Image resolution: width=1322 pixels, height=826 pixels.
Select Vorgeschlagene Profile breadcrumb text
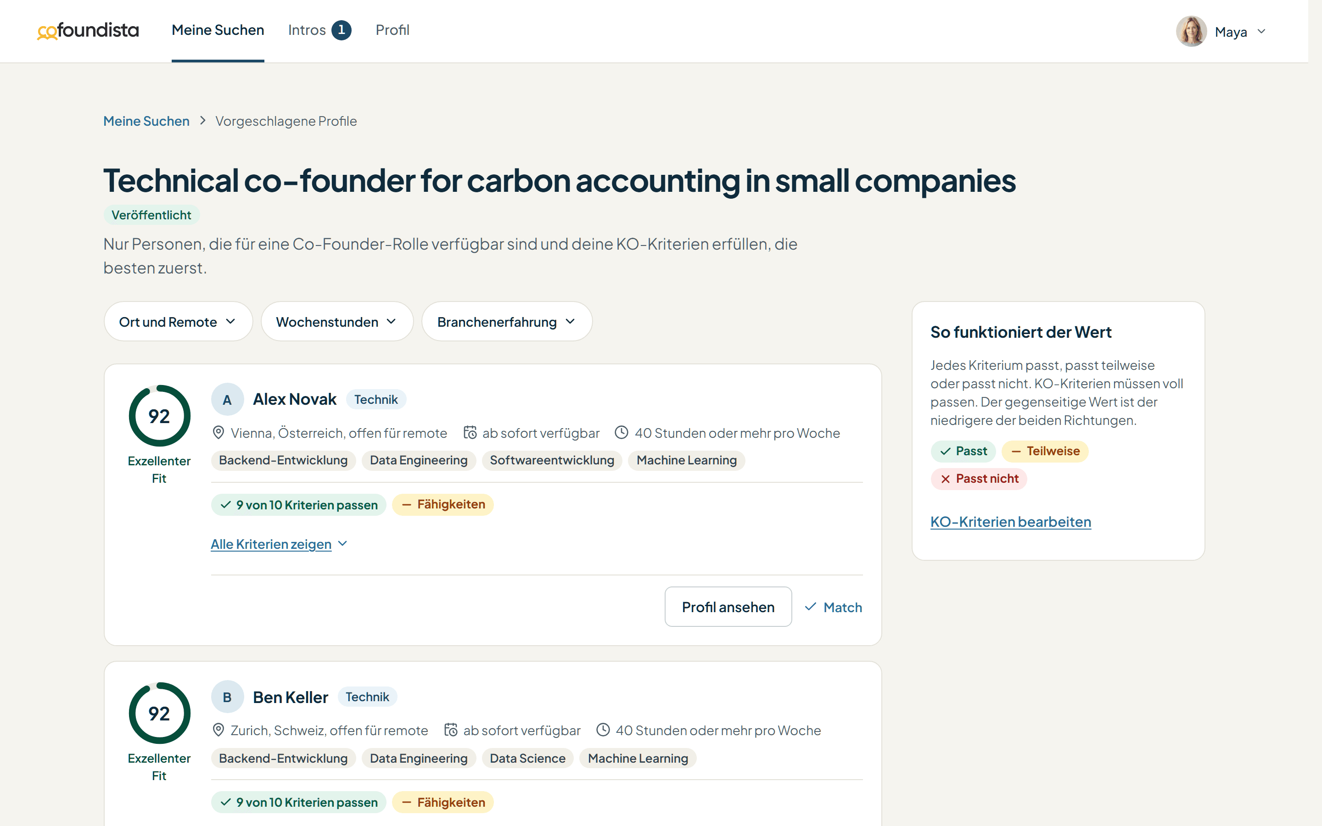(286, 121)
